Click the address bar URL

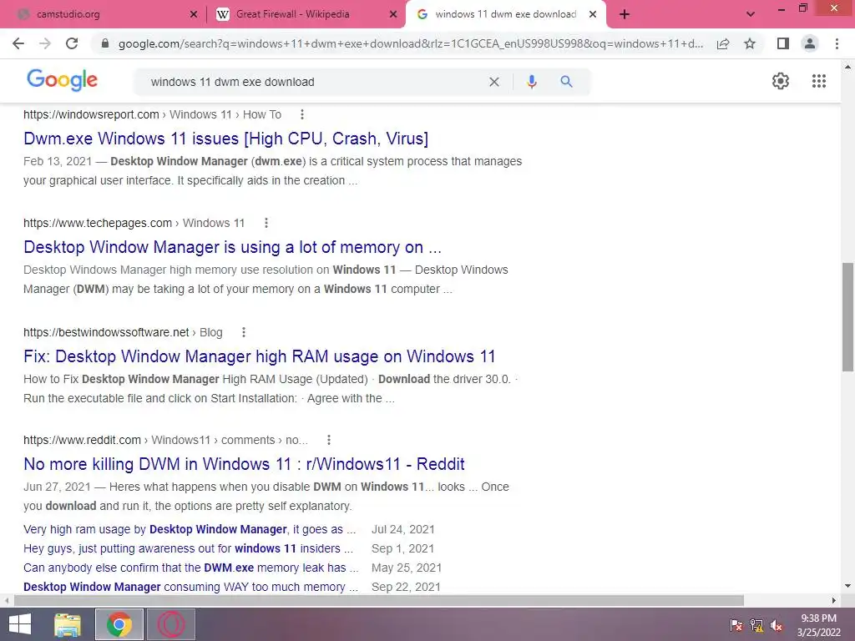point(410,43)
